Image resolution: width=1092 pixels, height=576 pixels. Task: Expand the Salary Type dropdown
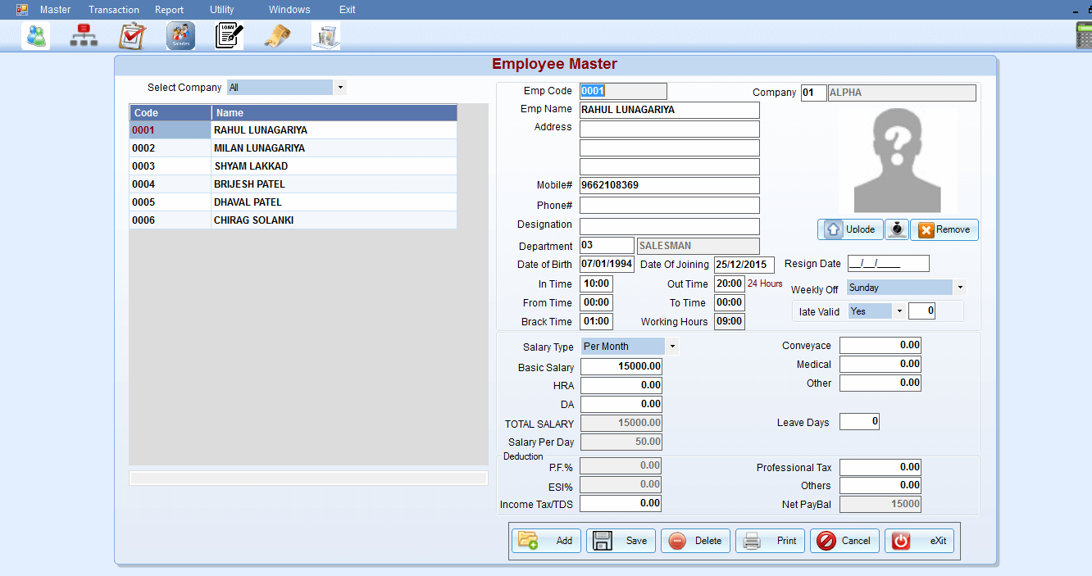672,346
